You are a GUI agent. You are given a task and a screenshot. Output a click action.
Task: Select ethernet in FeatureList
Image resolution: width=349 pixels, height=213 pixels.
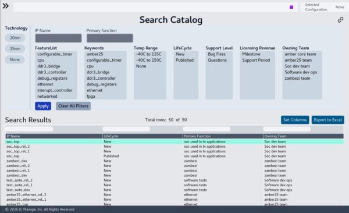click(45, 84)
